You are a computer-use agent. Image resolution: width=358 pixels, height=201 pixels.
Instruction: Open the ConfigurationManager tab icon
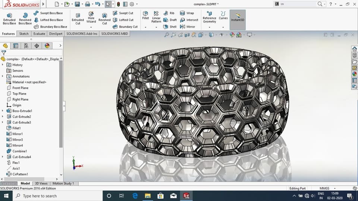point(26,46)
